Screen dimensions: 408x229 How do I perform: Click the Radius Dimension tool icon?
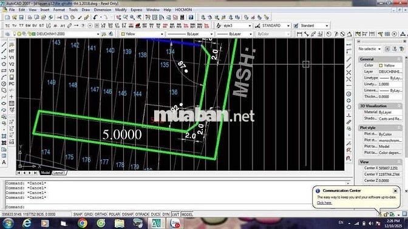(x=329, y=34)
